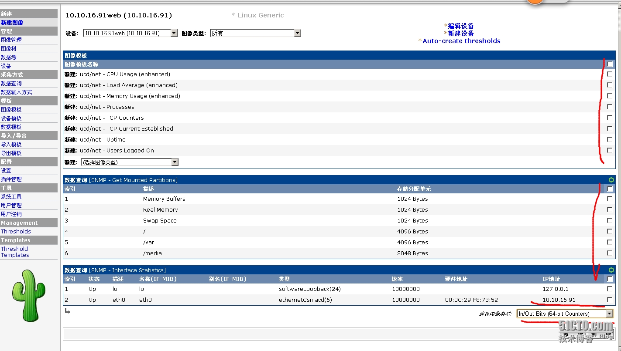Screen dimensions: 621x351
Task: Select ethernetCsmacd(6) type cell
Action: click(305, 300)
